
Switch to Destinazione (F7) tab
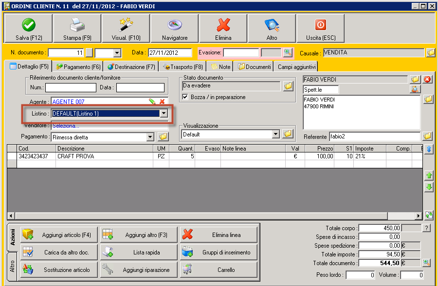tap(131, 67)
